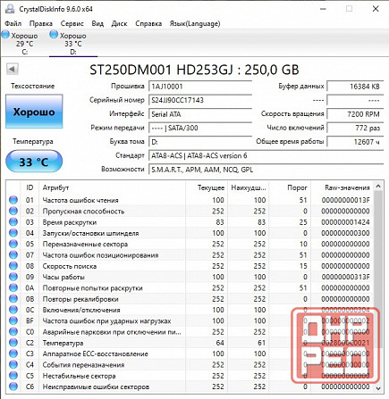Select raw value 00000000313F

point(345,277)
